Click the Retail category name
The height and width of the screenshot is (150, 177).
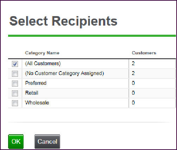32,93
